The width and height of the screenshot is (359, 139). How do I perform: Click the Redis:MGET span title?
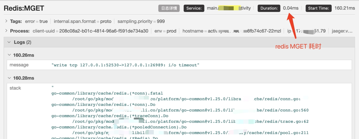[24, 8]
